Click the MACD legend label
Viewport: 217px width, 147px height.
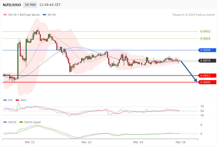[12, 122]
